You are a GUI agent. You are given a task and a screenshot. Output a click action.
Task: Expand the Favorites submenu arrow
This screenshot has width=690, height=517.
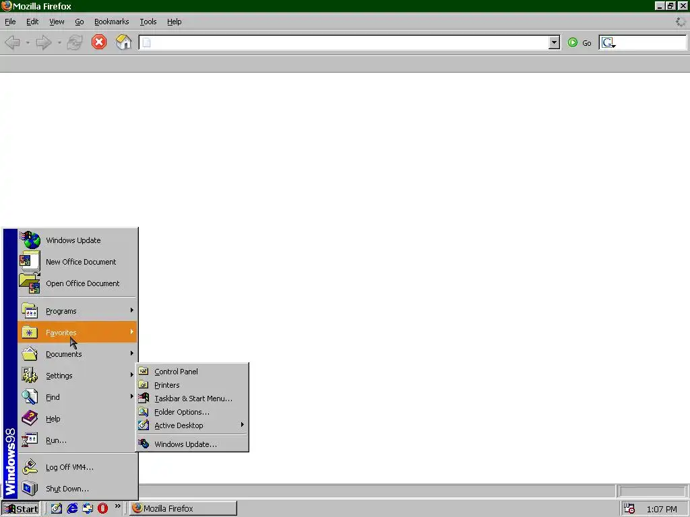tap(131, 332)
